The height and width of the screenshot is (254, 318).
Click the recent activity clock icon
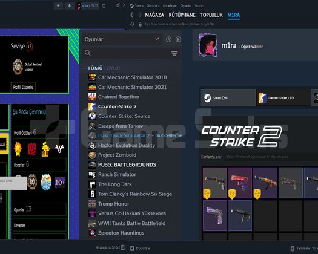tap(168, 39)
